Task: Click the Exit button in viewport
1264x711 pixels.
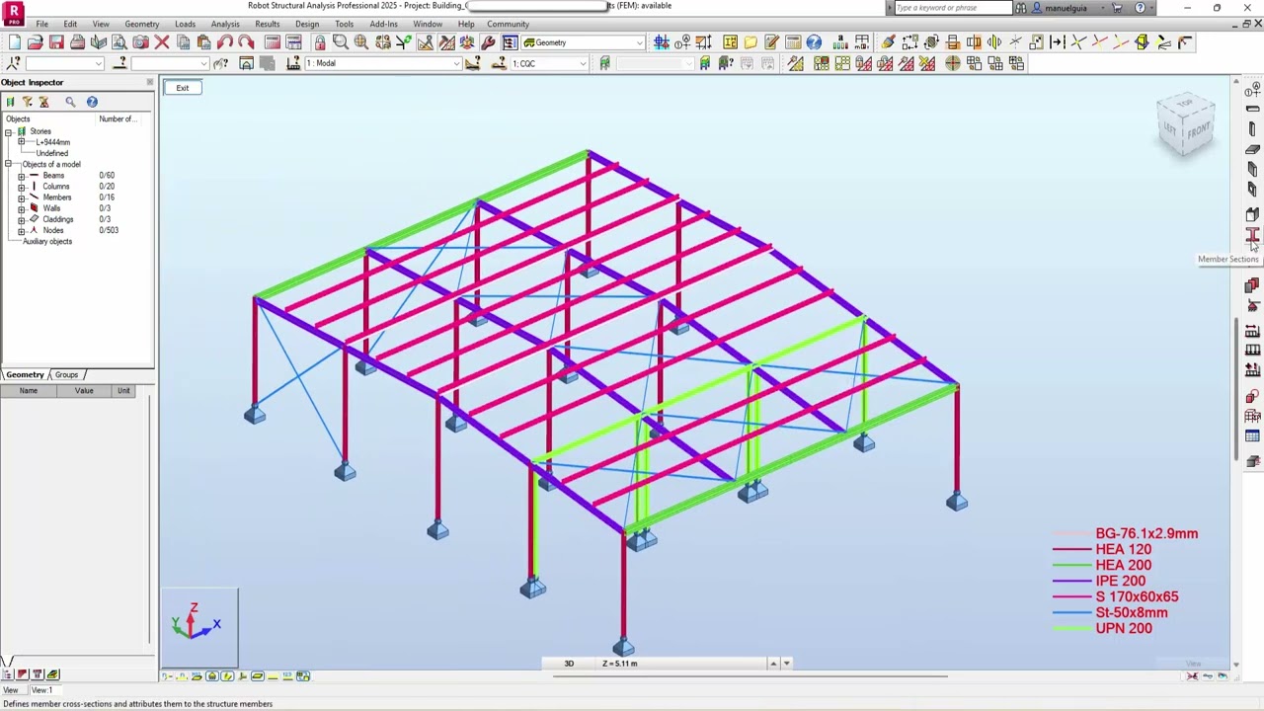Action: (183, 88)
